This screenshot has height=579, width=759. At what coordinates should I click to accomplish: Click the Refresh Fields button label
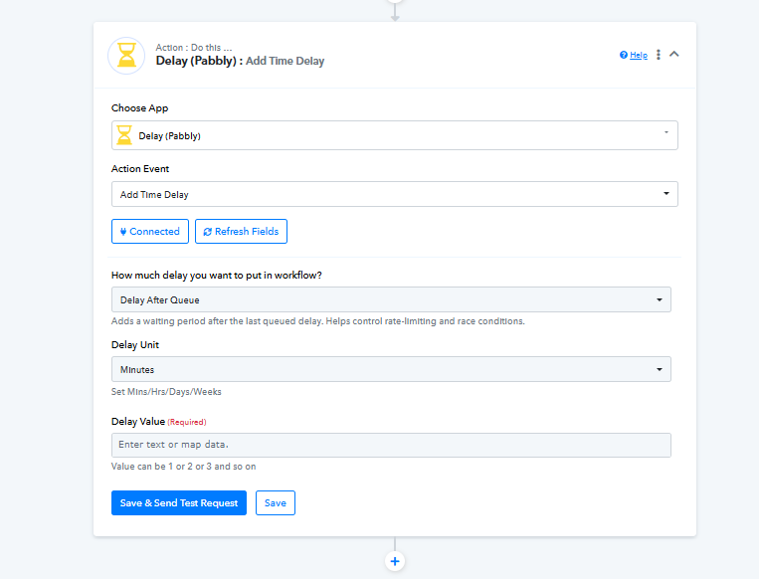pyautogui.click(x=247, y=232)
